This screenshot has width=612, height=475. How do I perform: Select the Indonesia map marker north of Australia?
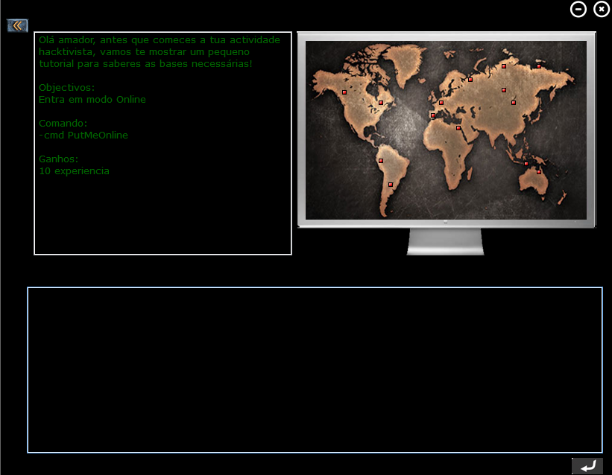click(x=526, y=164)
